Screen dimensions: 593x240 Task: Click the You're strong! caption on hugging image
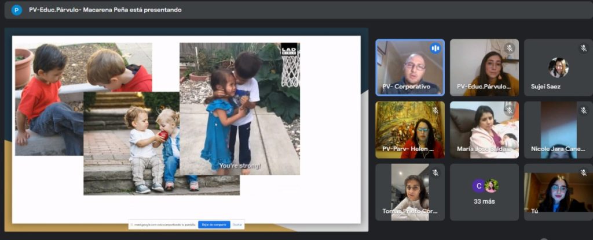point(240,166)
